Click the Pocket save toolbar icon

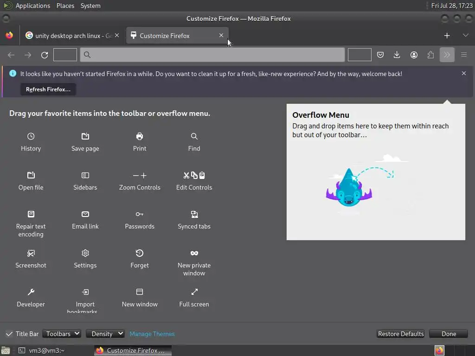tap(380, 55)
